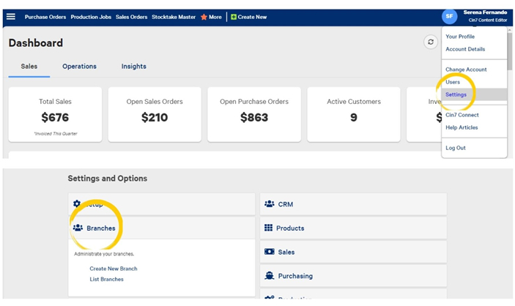The image size is (515, 306).
Task: Click the Sales money icon
Action: point(269,252)
